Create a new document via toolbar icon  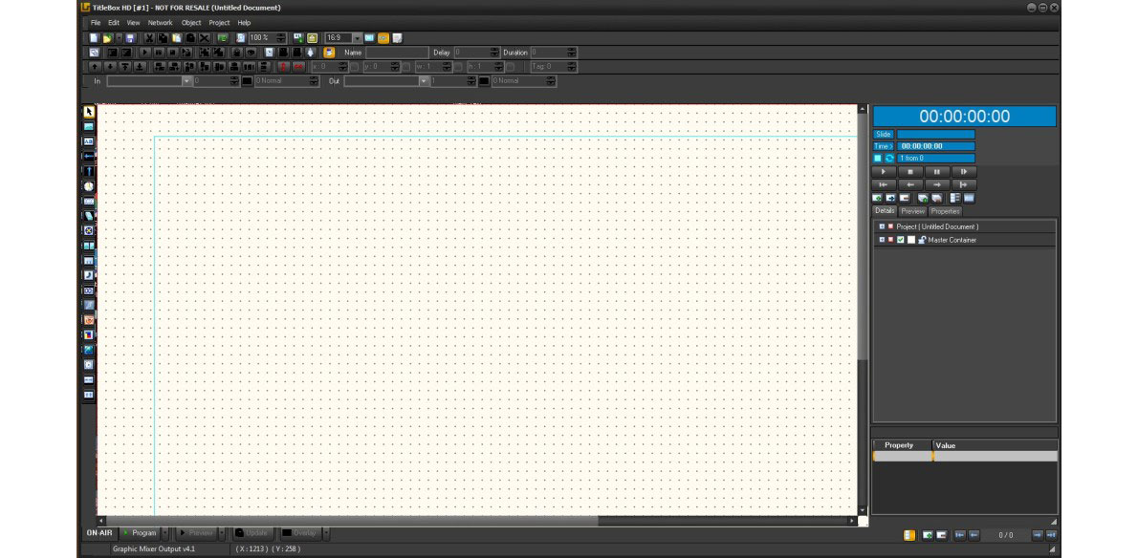click(94, 37)
